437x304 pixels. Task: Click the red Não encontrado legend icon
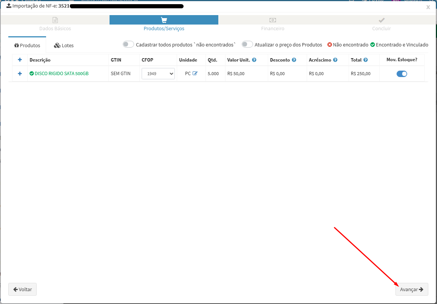click(x=330, y=45)
